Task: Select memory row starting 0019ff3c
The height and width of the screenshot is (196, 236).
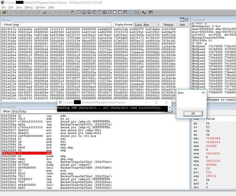Action: [89, 29]
